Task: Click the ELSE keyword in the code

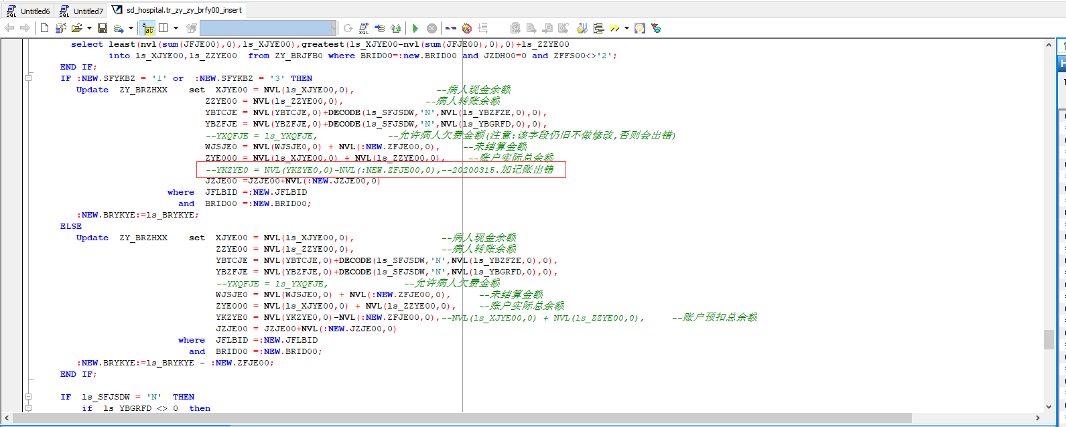Action: (x=71, y=226)
